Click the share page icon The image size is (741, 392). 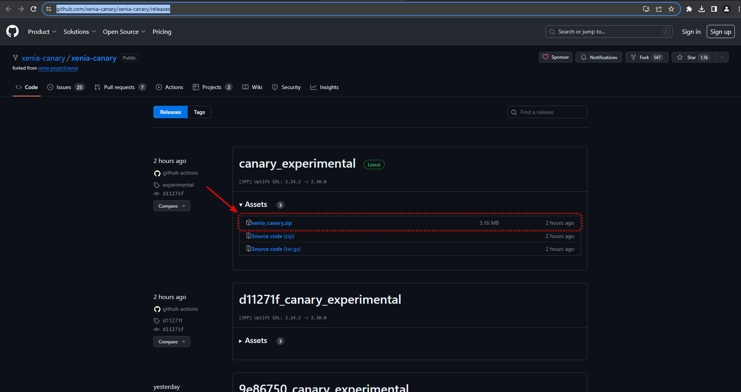click(659, 9)
